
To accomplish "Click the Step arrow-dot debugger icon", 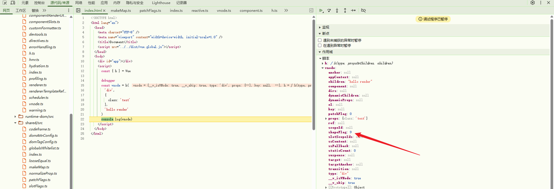I will tap(354, 10).
